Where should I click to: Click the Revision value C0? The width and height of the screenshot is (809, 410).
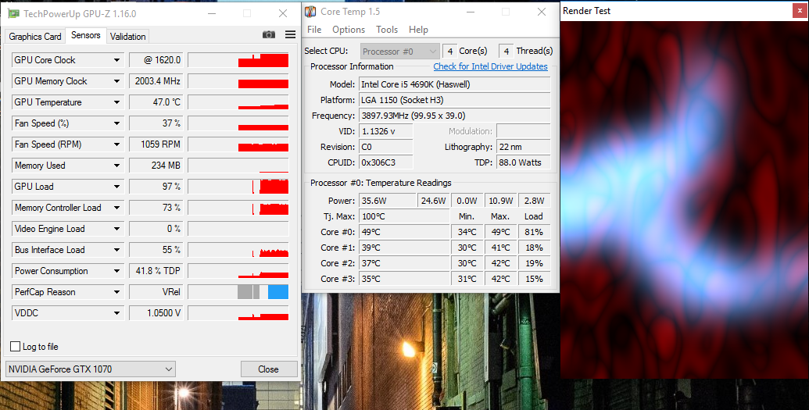(385, 147)
